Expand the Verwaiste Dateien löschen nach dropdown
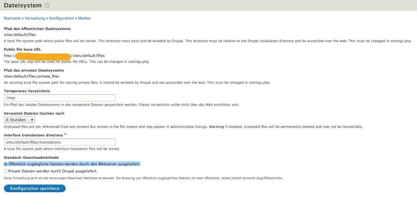 pos(19,120)
